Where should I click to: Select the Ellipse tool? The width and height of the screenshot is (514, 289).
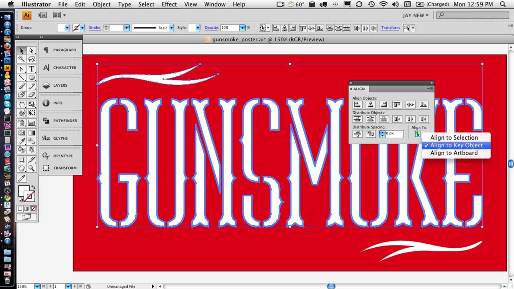tap(32, 78)
